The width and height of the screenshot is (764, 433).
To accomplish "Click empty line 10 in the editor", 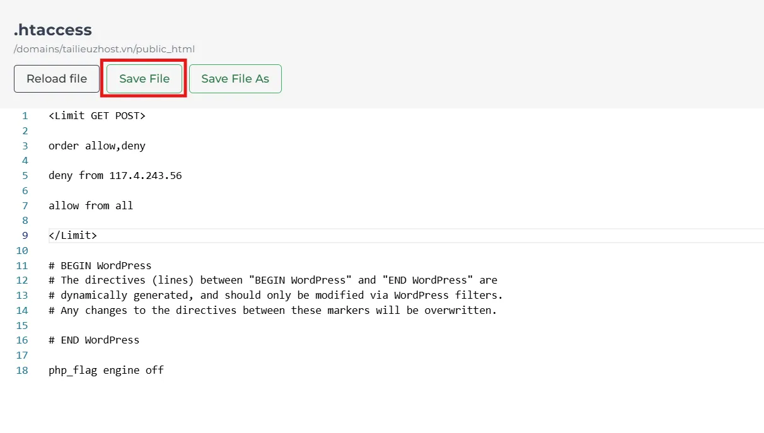I will point(252,251).
